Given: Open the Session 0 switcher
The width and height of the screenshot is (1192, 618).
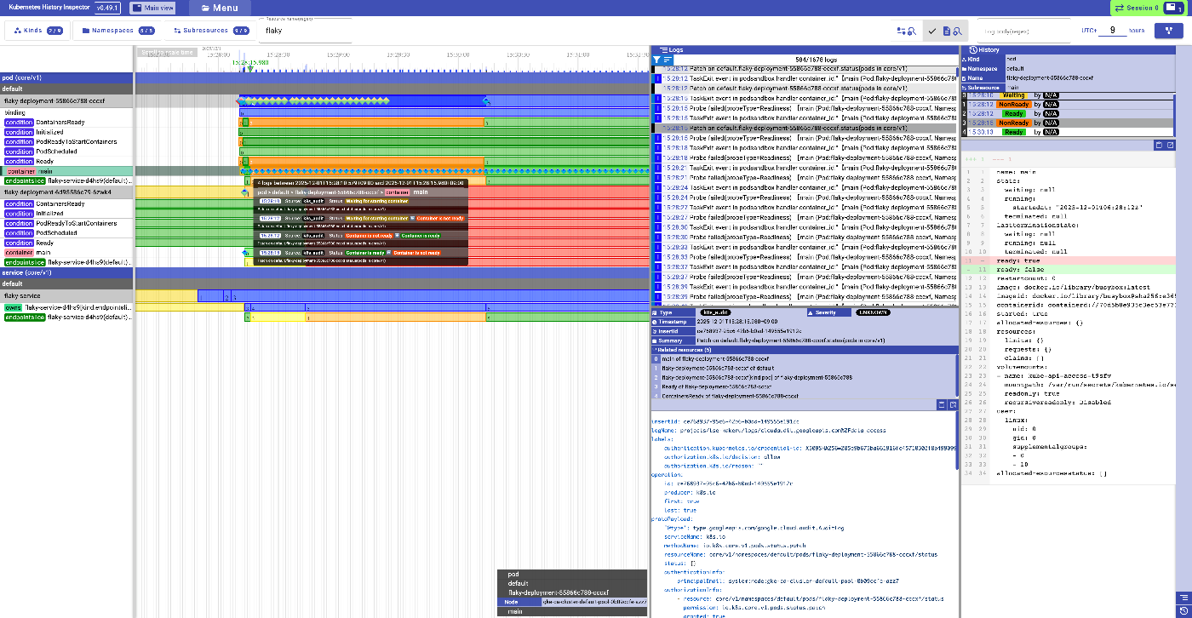Looking at the screenshot, I should pyautogui.click(x=1138, y=8).
